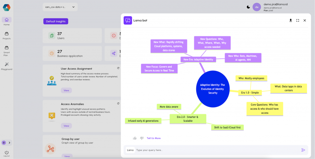Viewport: 315px width, 159px height.
Task: Open Playground in the sidebar
Action: 6,66
